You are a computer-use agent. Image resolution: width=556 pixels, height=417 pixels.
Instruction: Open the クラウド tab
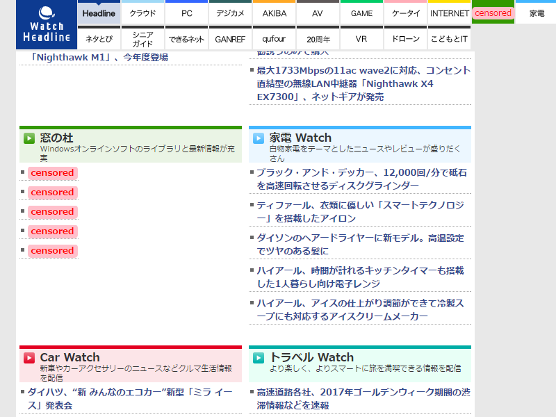coord(142,13)
